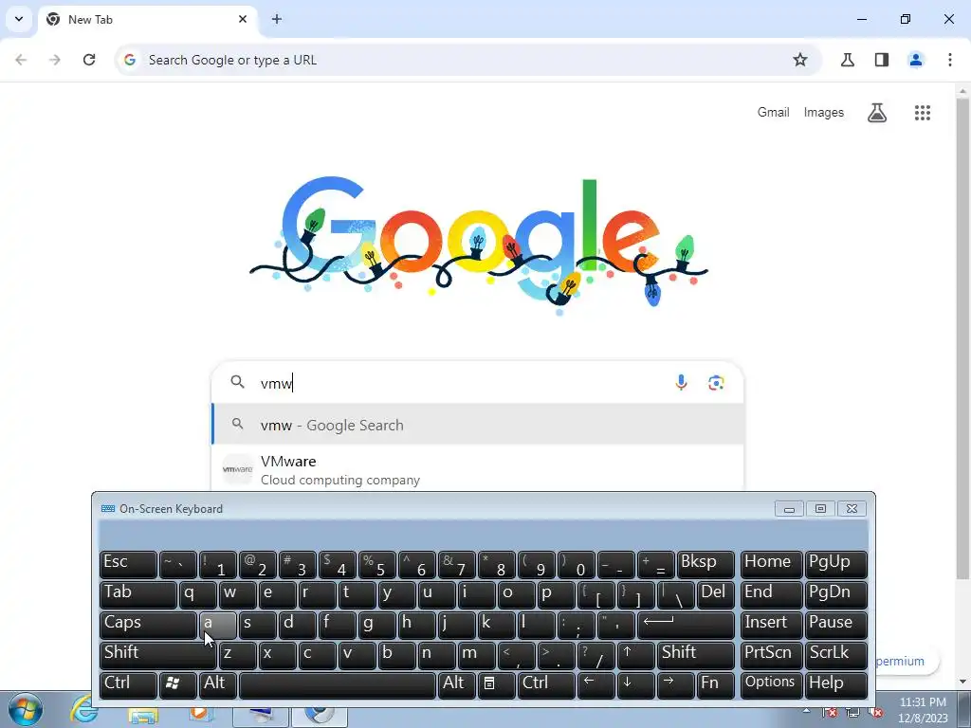The image size is (971, 728).
Task: Tap the 'a' key on On-Screen Keyboard
Action: pos(217,626)
